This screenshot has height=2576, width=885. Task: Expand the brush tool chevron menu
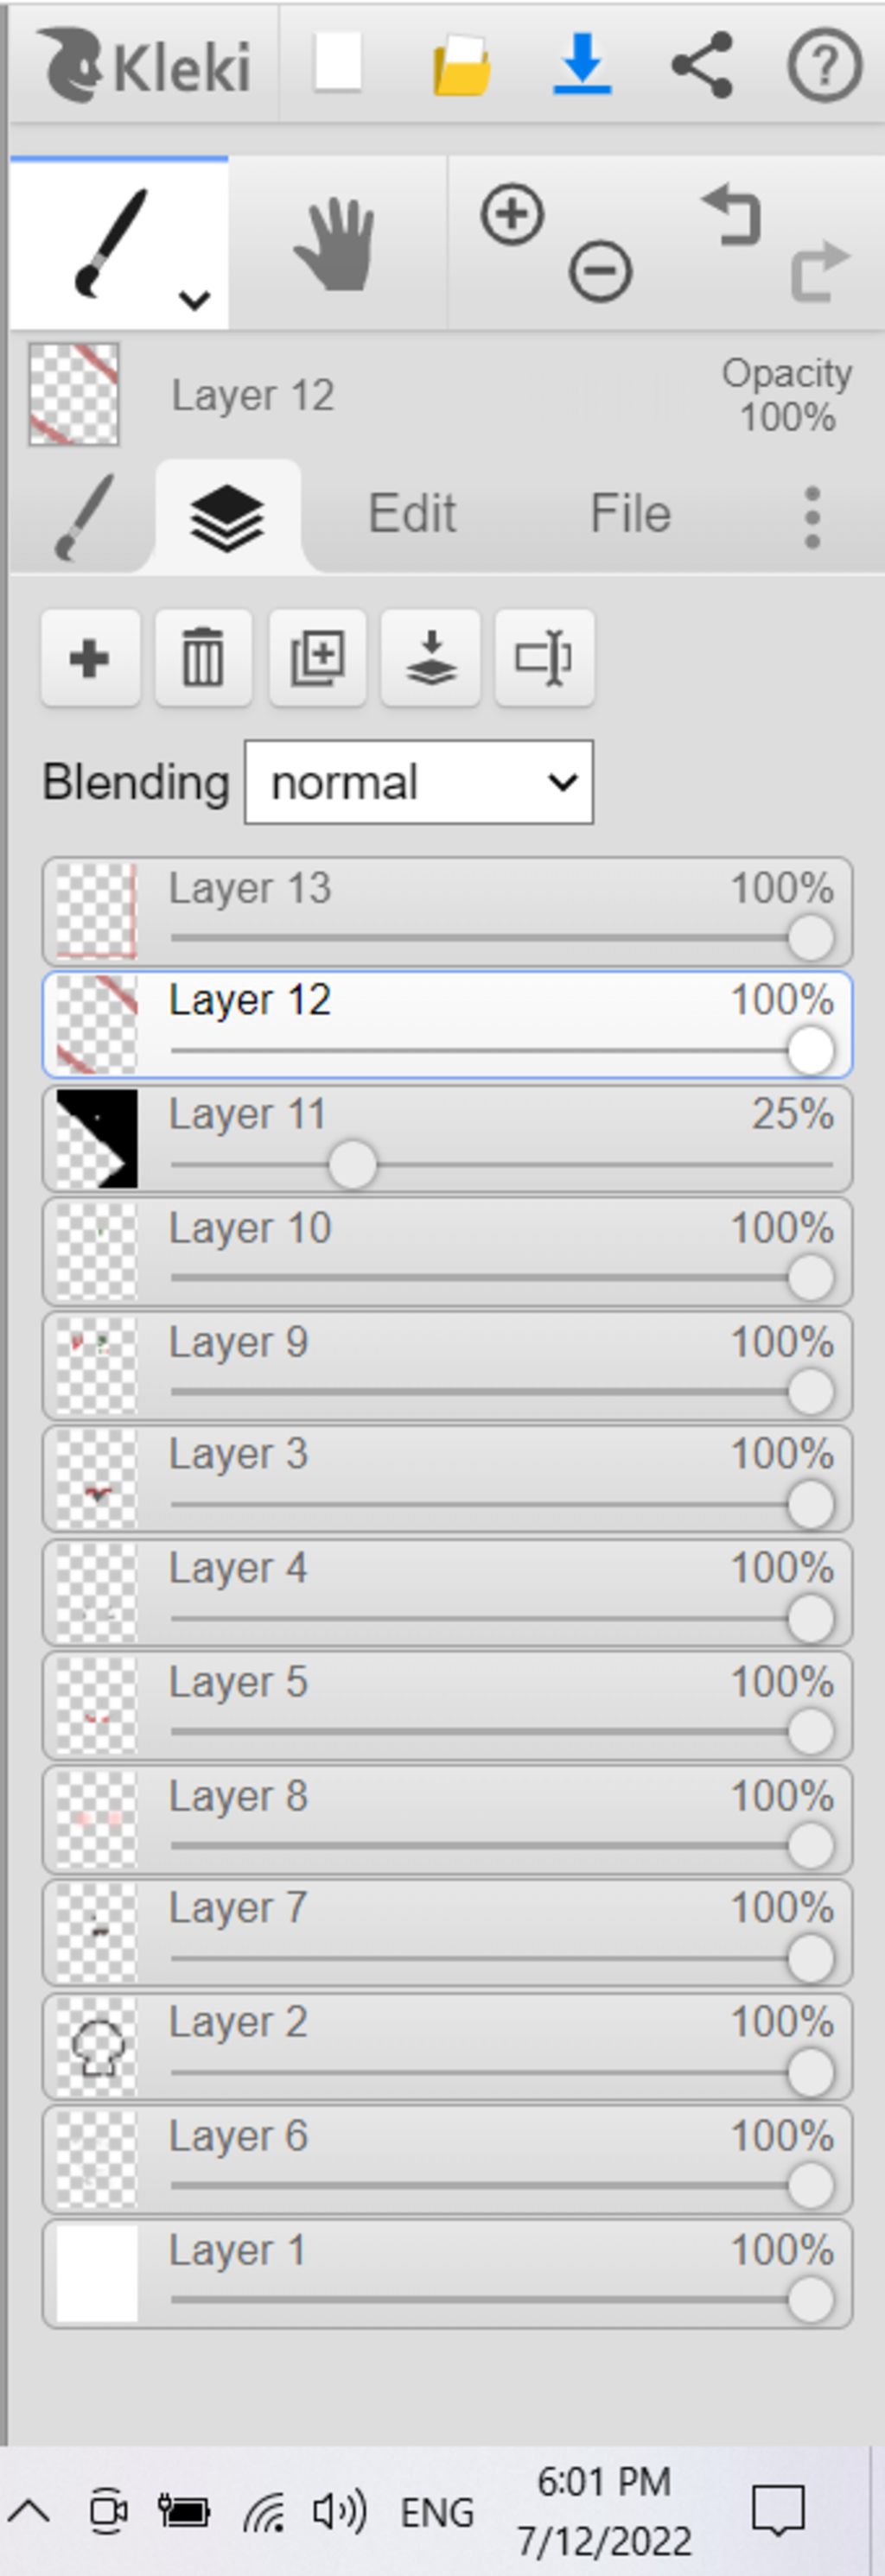[x=194, y=299]
